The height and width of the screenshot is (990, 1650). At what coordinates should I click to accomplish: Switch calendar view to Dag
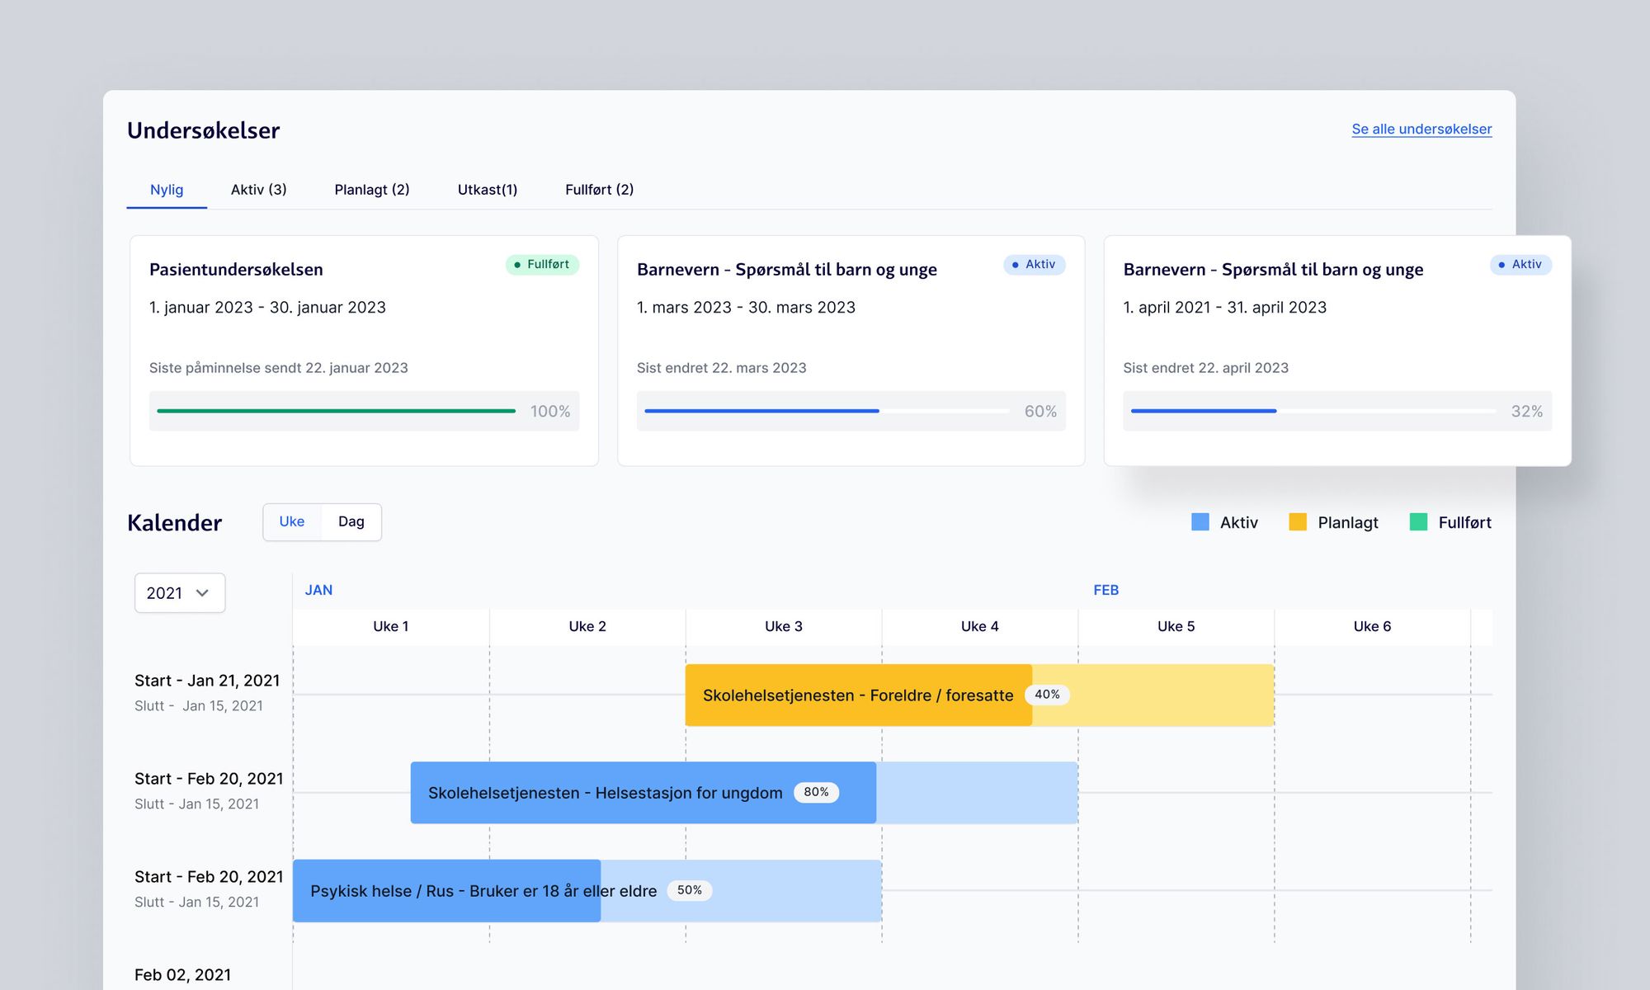coord(351,521)
